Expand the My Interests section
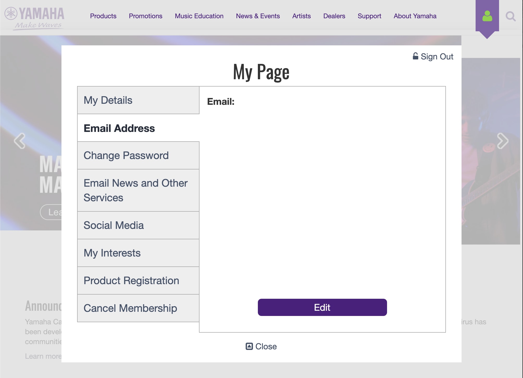 139,252
